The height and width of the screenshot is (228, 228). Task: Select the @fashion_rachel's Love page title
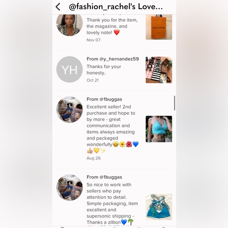(116, 7)
